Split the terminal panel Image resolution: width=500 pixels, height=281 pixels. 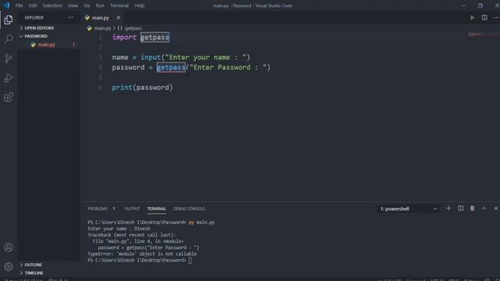(460, 208)
